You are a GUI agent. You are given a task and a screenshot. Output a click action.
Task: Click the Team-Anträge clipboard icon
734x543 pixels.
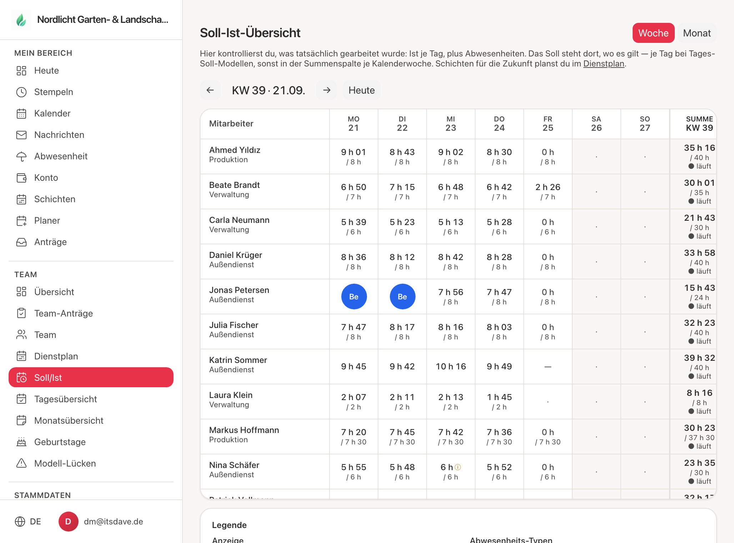pos(21,313)
